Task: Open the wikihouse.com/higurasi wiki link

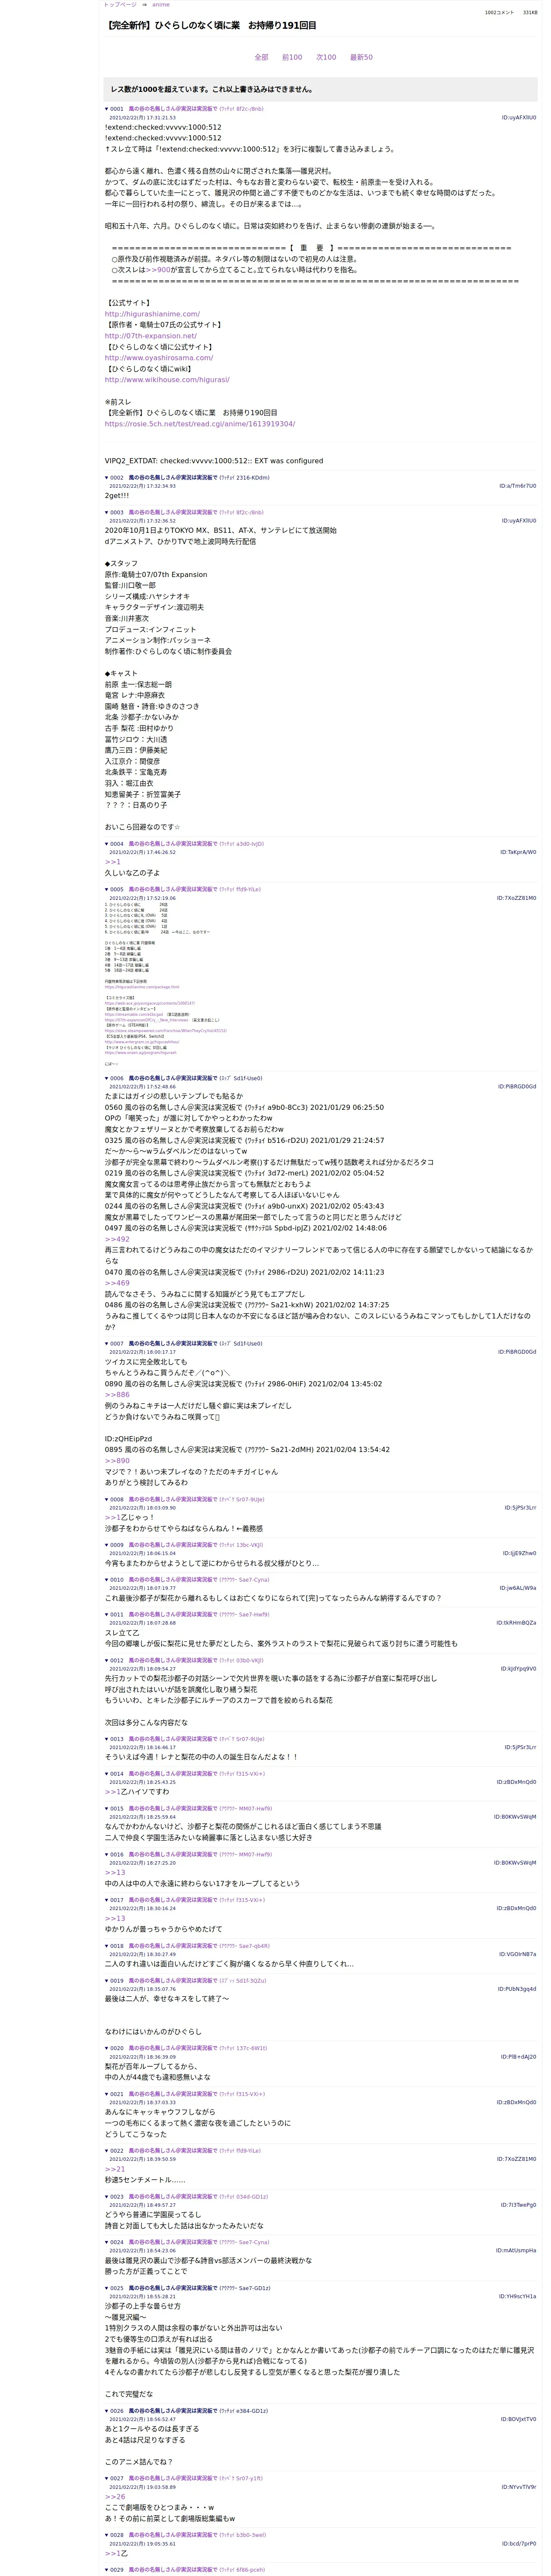Action: point(167,380)
